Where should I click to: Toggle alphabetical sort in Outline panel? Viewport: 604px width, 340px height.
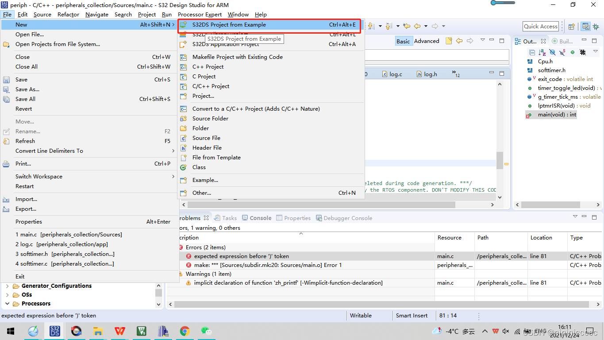542,52
